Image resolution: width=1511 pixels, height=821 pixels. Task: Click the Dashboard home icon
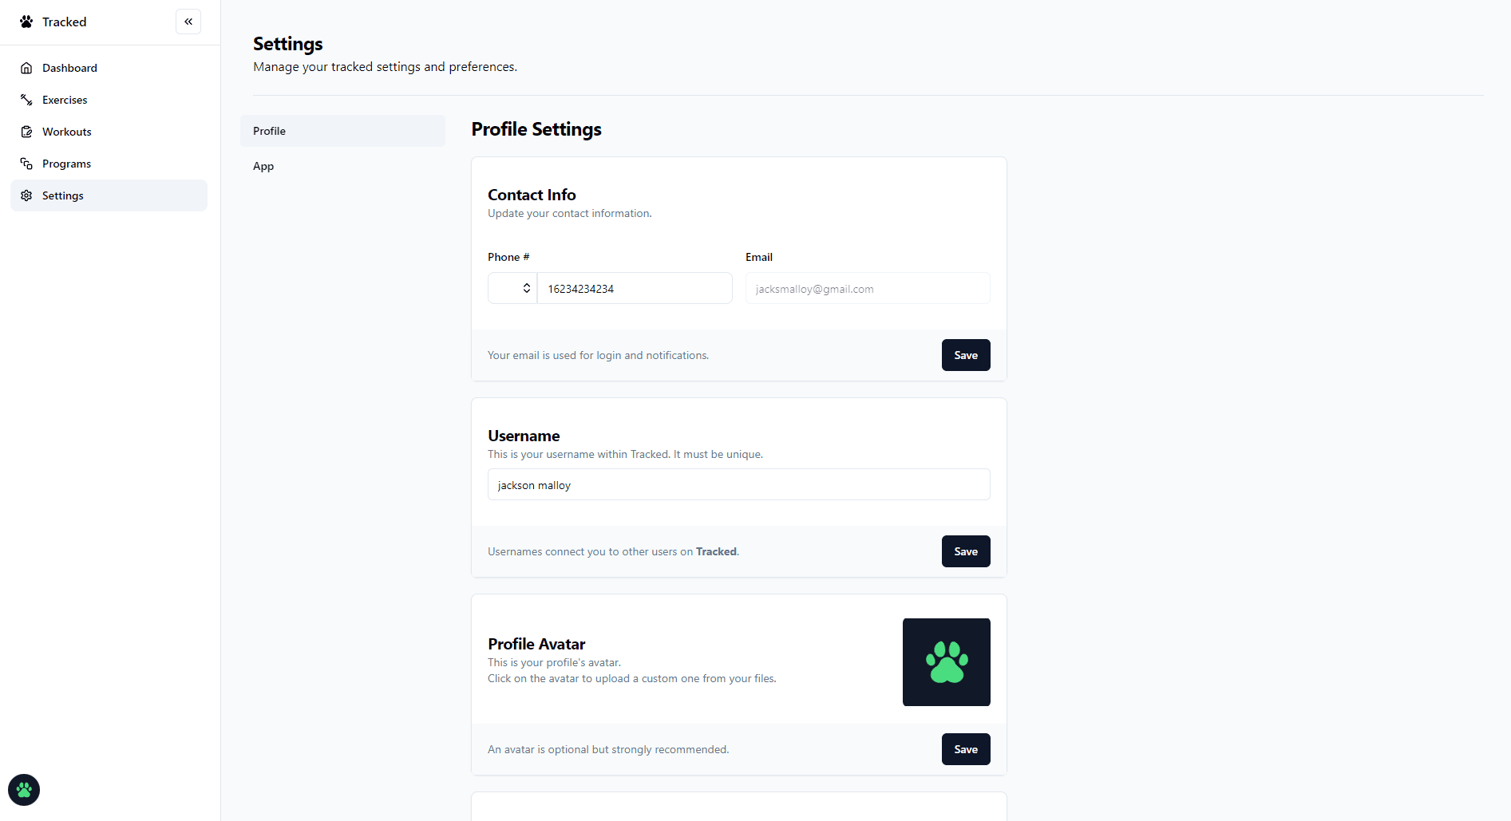26,68
